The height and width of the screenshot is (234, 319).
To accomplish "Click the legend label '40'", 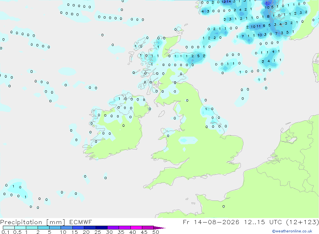I will 132,232.
